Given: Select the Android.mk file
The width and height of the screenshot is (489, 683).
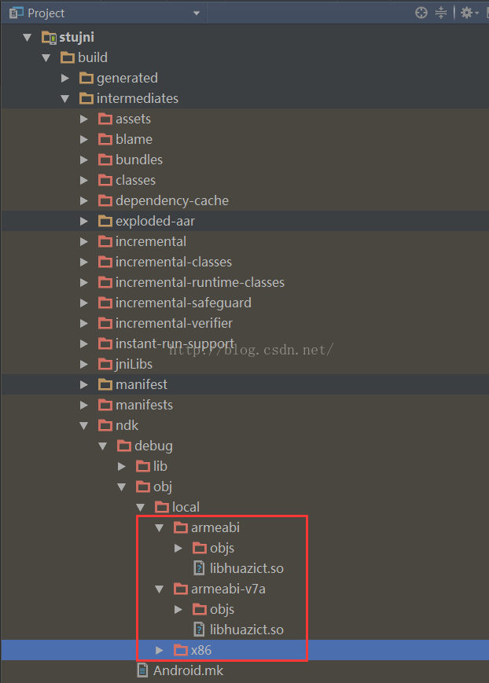Looking at the screenshot, I should (x=188, y=670).
